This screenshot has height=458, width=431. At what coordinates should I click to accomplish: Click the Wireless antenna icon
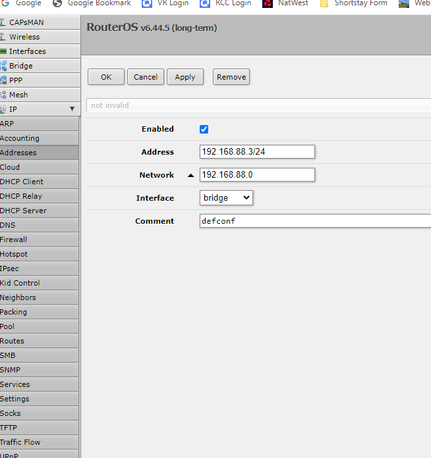[3, 37]
